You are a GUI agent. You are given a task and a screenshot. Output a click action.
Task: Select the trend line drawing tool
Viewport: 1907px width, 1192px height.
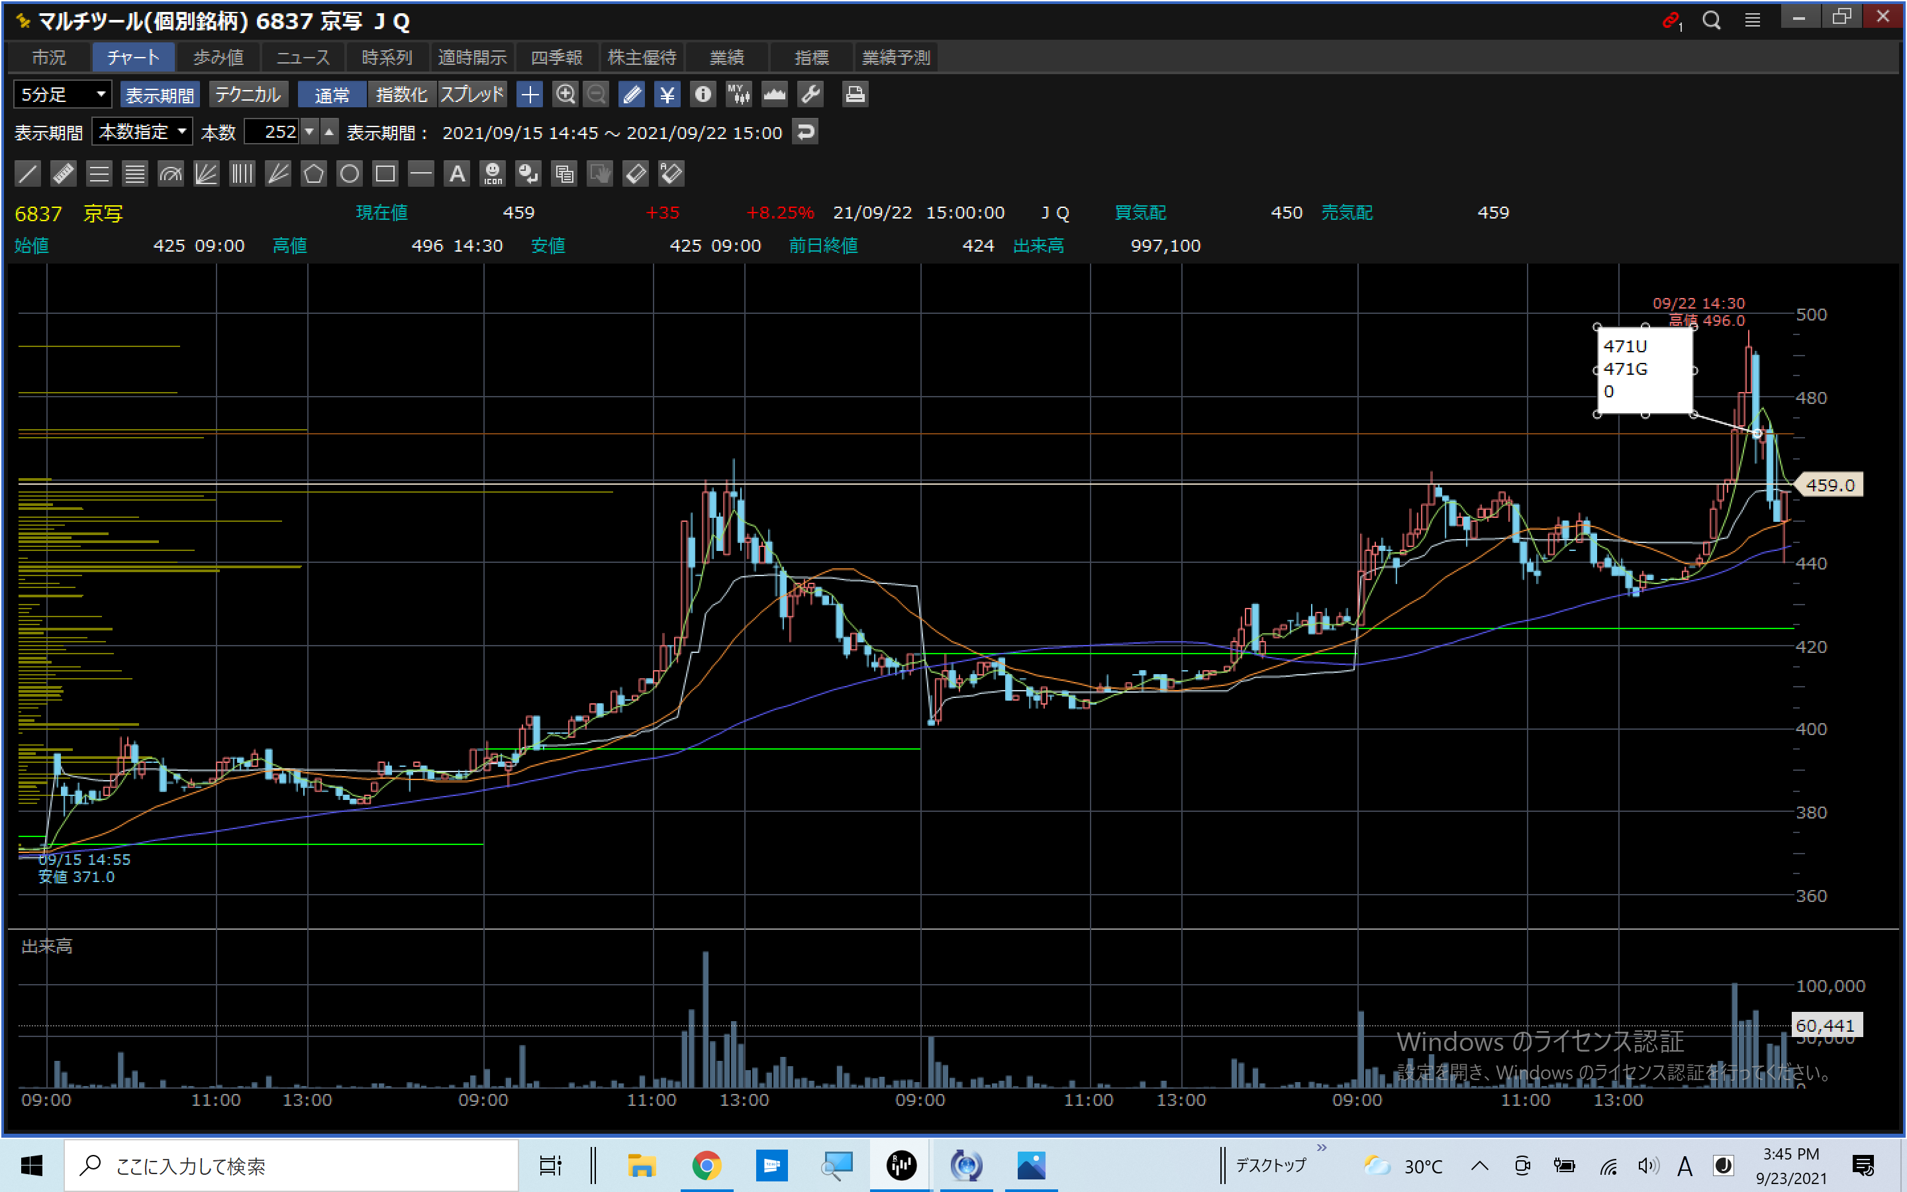(x=28, y=174)
